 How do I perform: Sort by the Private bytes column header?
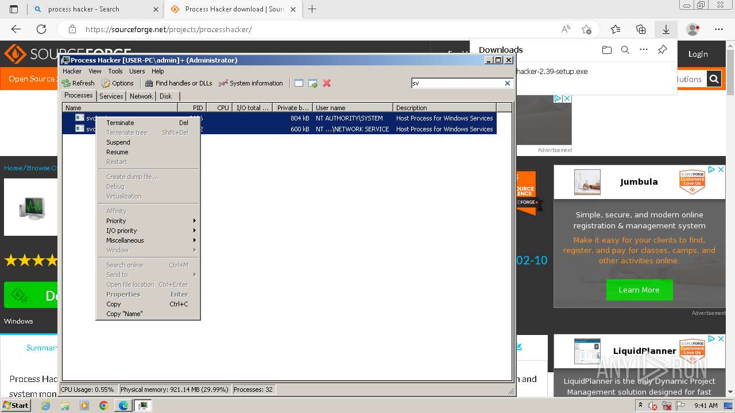[x=292, y=108]
